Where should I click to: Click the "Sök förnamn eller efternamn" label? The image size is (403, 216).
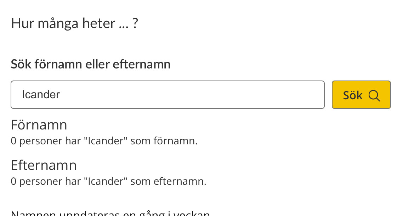[x=91, y=64]
